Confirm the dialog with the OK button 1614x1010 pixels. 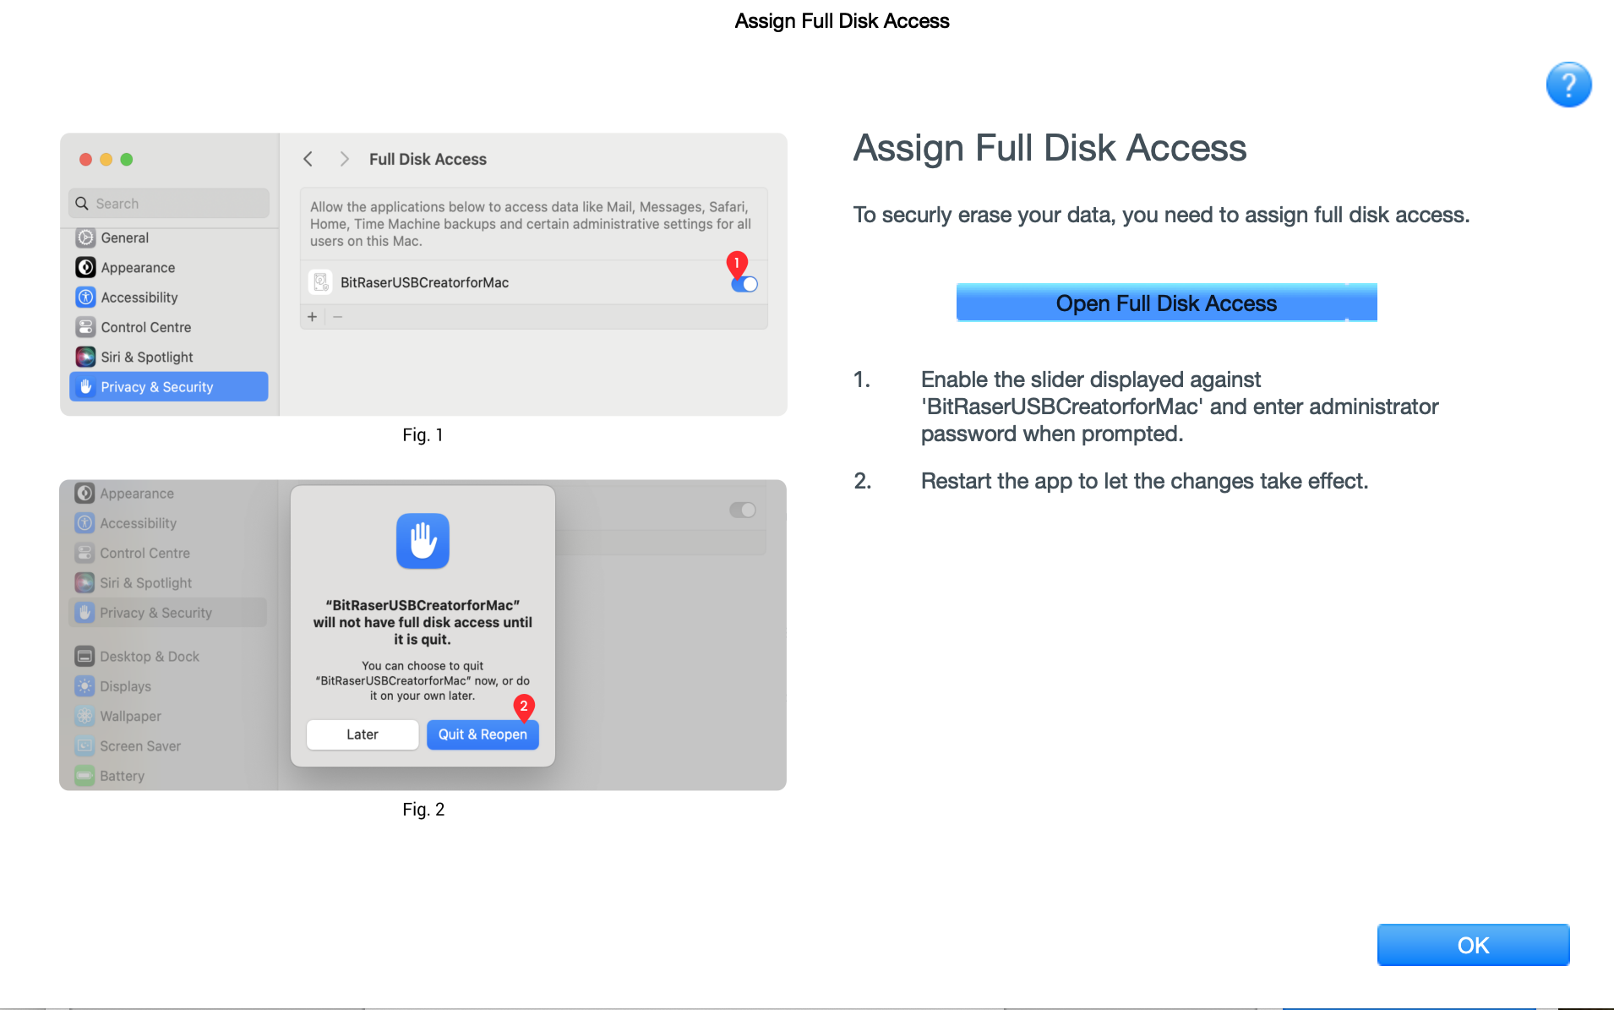[1473, 945]
